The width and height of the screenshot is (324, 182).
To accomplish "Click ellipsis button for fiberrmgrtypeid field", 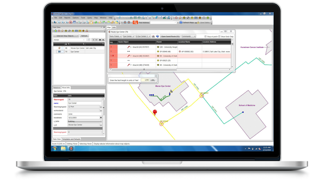I will (101, 107).
